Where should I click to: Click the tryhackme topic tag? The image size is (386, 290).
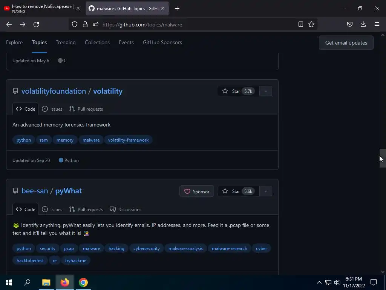pos(75,261)
